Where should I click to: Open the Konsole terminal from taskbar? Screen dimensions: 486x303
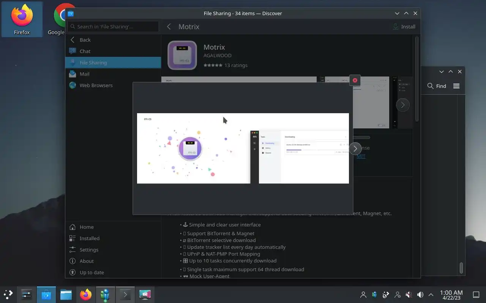point(125,294)
